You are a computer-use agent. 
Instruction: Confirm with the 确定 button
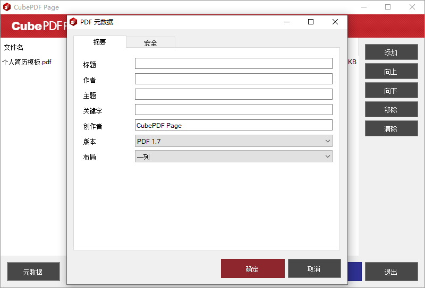pos(253,268)
